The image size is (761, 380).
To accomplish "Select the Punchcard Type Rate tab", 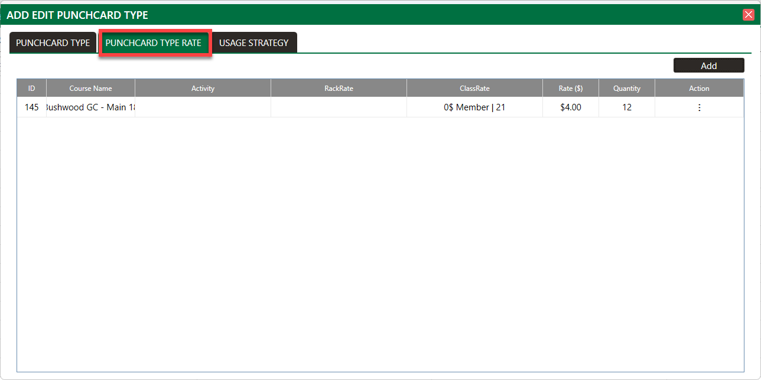I will pyautogui.click(x=154, y=42).
